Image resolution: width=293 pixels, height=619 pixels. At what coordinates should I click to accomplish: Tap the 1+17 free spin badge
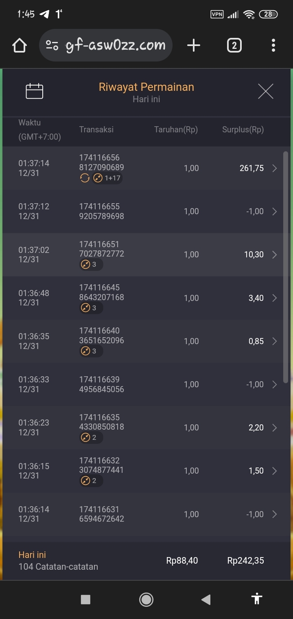click(x=107, y=178)
